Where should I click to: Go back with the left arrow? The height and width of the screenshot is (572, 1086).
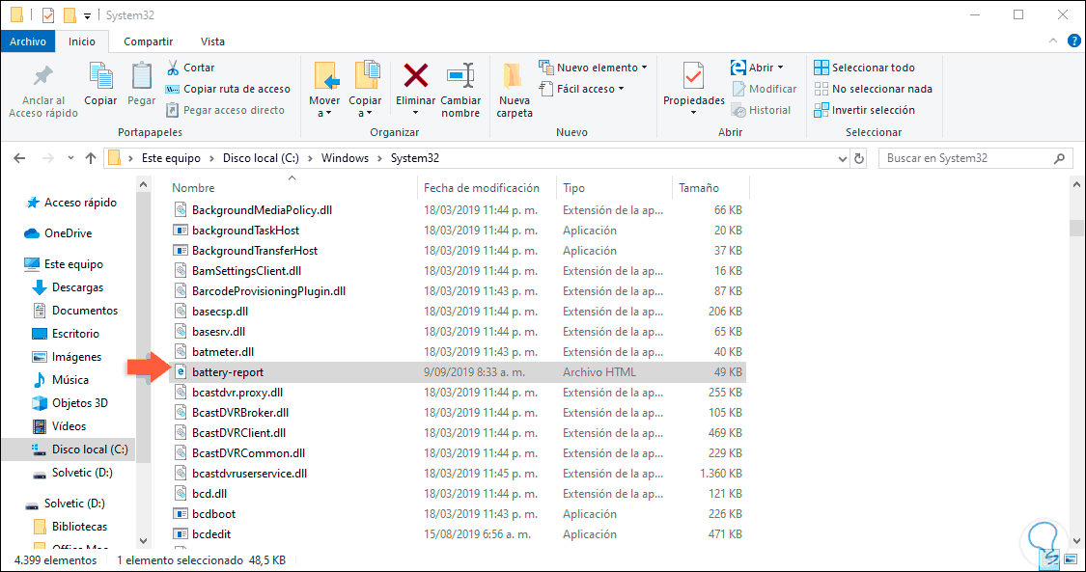click(x=19, y=158)
